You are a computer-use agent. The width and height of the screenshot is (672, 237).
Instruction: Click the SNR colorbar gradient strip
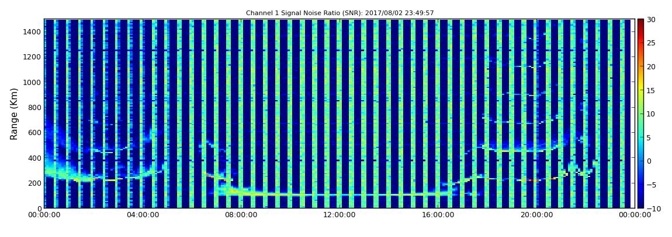pos(640,114)
